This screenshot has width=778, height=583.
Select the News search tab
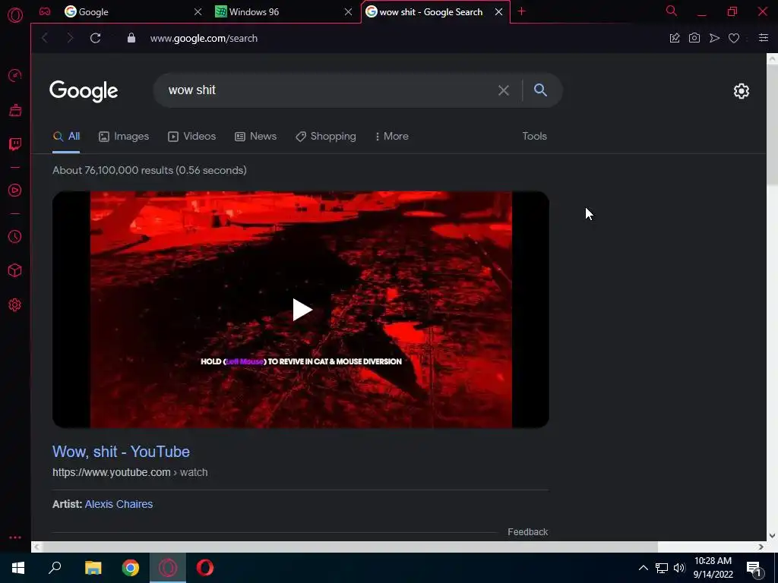(x=255, y=137)
